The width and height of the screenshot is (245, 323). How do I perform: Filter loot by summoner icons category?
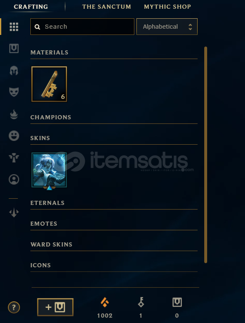[14, 179]
